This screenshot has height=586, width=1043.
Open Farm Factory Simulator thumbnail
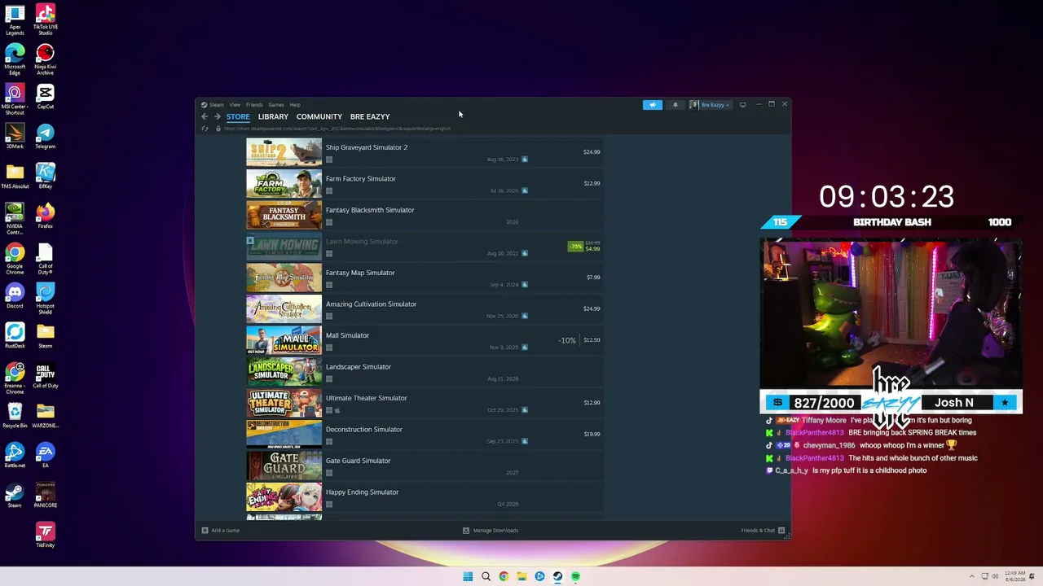(x=284, y=183)
